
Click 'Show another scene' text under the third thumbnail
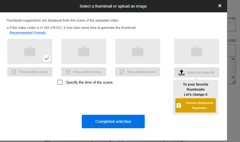[x=141, y=72]
